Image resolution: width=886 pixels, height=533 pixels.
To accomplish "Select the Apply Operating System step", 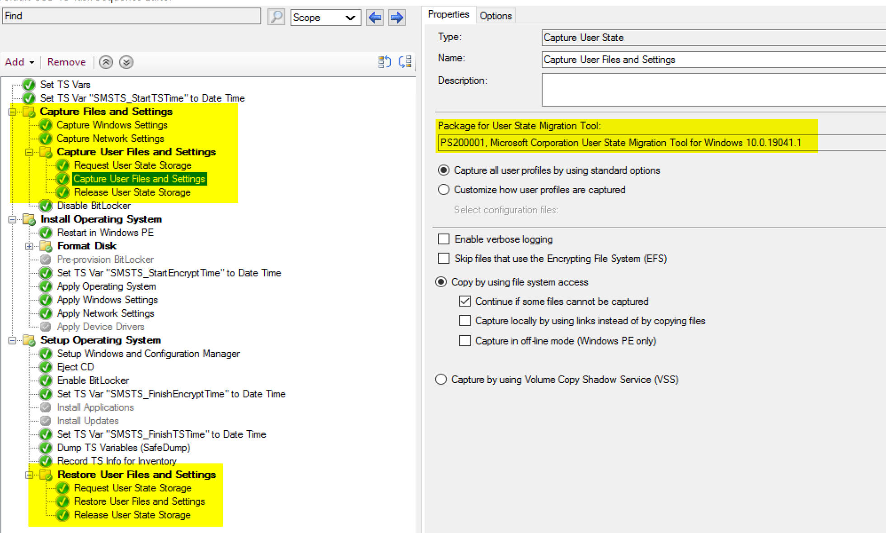I will point(106,286).
